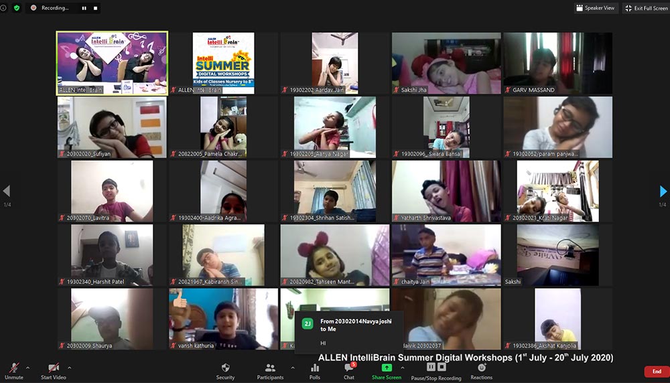The height and width of the screenshot is (383, 670).
Task: Stop recording in top-left indicator
Action: [95, 7]
